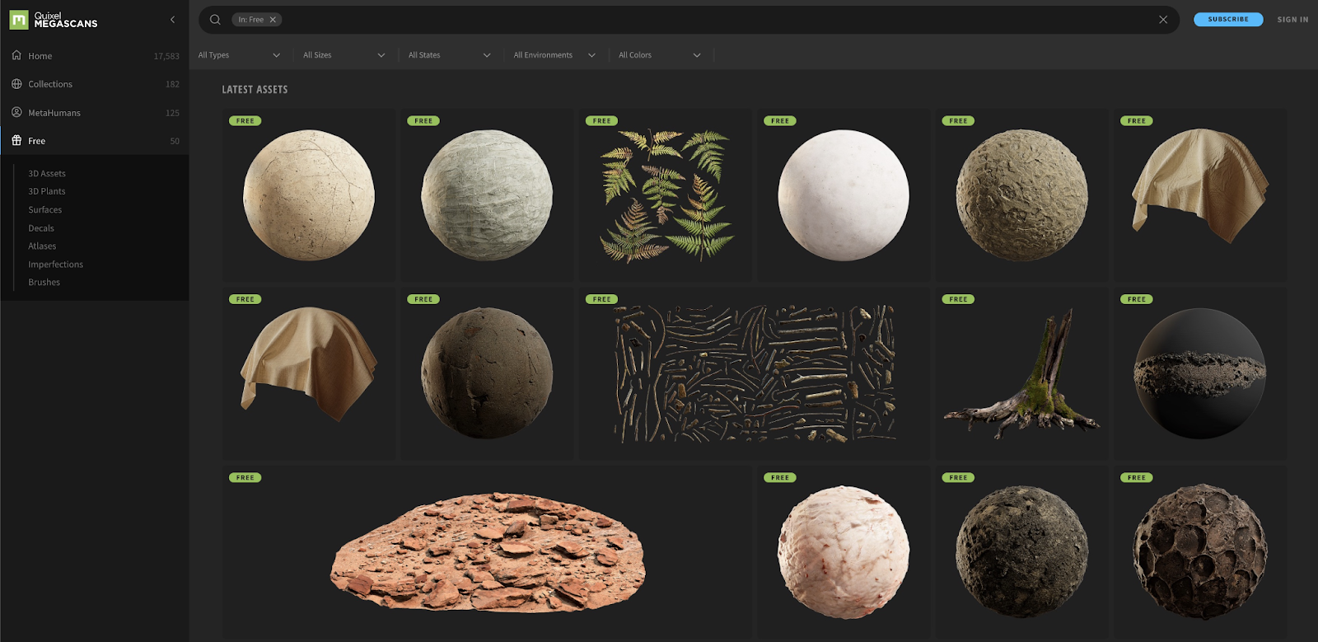
Task: Select 3D Plants category
Action: pyautogui.click(x=47, y=191)
